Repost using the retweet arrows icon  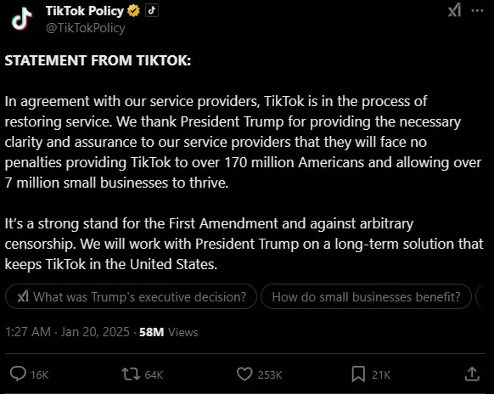click(131, 374)
